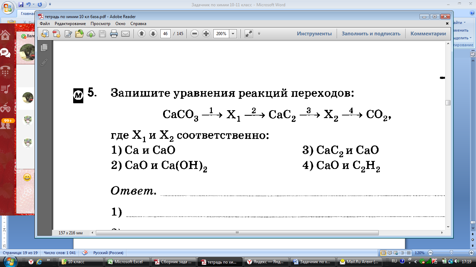The height and width of the screenshot is (267, 476).
Task: Click the Undo icon in Word quick access toolbar
Action: pos(29,5)
